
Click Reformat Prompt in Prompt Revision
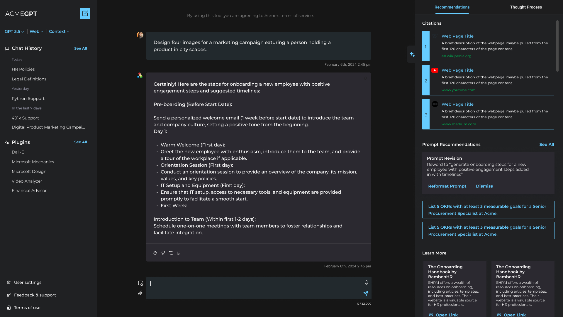click(x=447, y=186)
